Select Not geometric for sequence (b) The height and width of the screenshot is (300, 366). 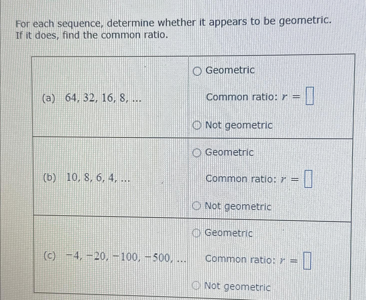[197, 206]
